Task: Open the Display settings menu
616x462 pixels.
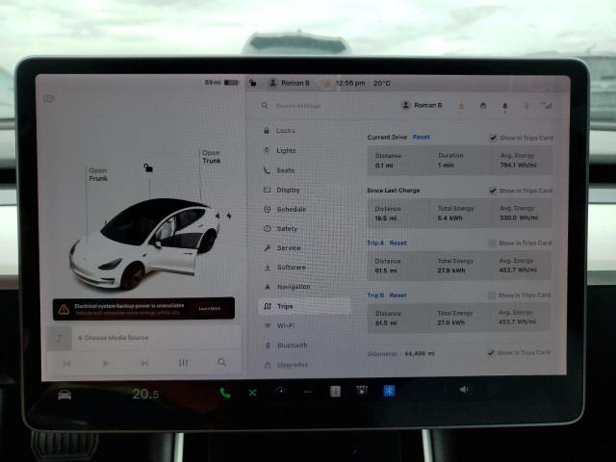Action: (x=288, y=190)
